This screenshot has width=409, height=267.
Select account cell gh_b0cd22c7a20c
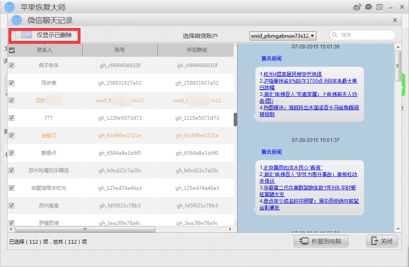click(x=120, y=170)
